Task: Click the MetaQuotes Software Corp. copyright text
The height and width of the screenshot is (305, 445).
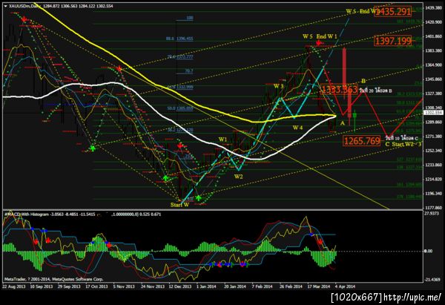Action: [x=78, y=280]
